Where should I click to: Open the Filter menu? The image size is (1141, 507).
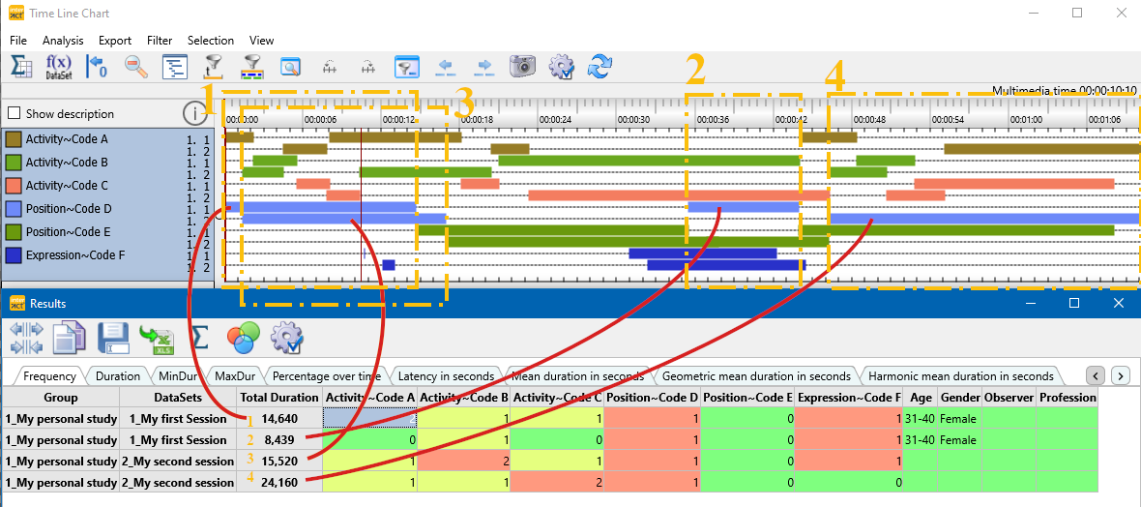click(x=160, y=41)
